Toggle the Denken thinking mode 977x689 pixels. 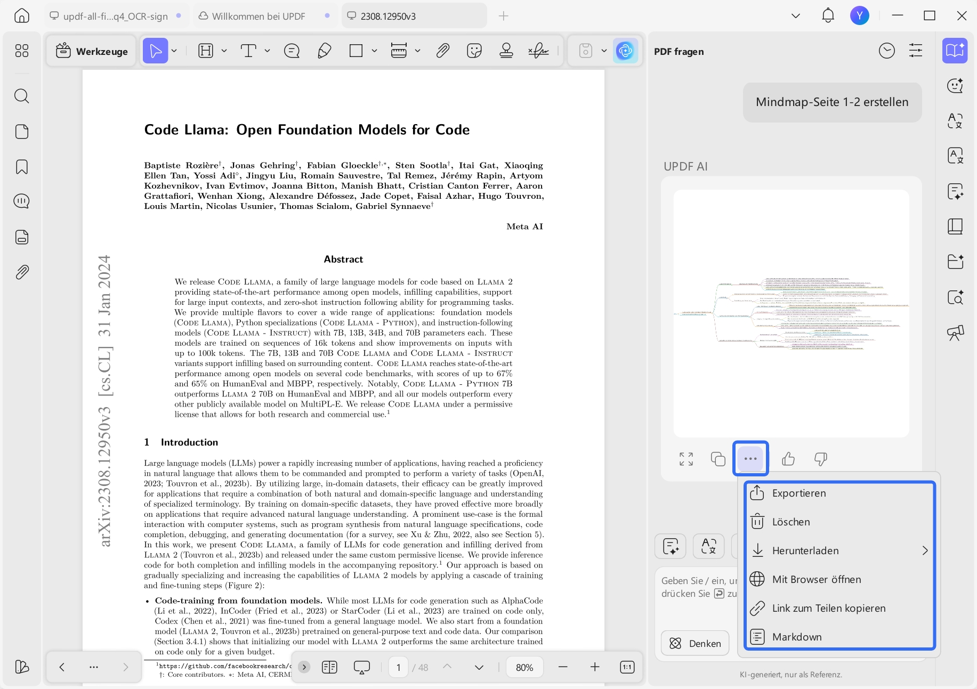695,643
